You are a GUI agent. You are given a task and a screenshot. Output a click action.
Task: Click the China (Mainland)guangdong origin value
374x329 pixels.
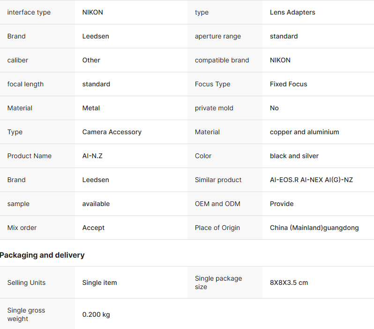pos(314,228)
